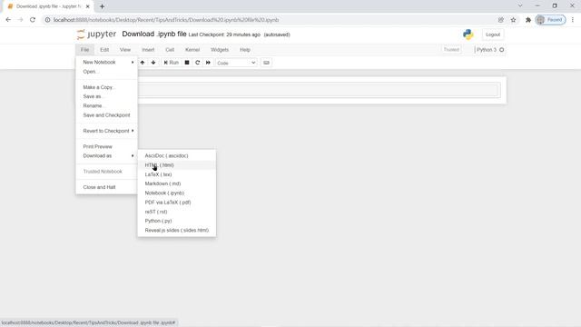Screen dimensions: 581x327
Task: Click the Logout button
Action: tap(493, 35)
